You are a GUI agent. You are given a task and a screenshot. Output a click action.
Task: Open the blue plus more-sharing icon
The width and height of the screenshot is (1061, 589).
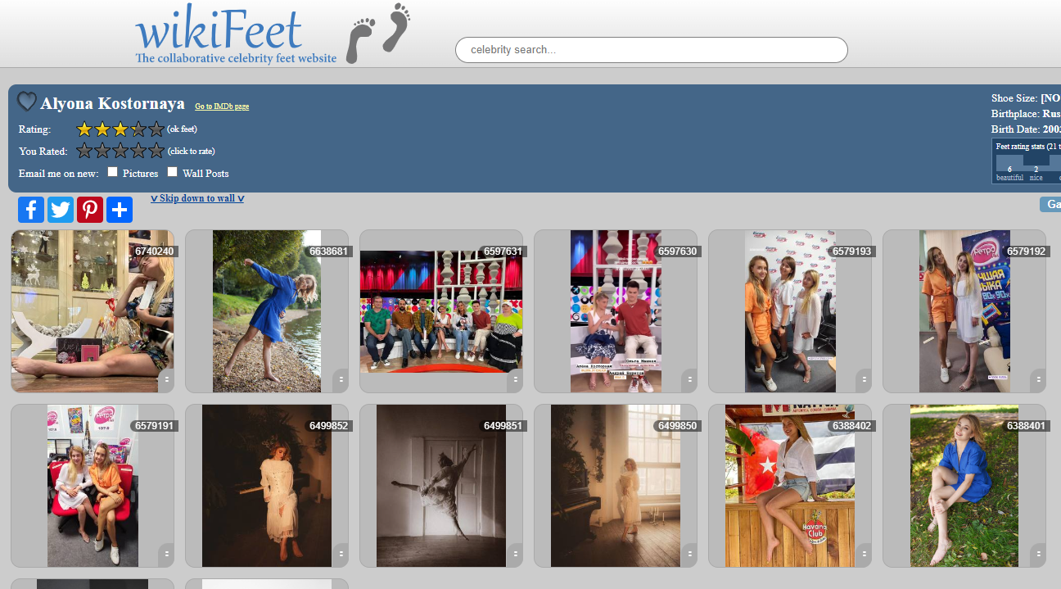click(x=120, y=210)
